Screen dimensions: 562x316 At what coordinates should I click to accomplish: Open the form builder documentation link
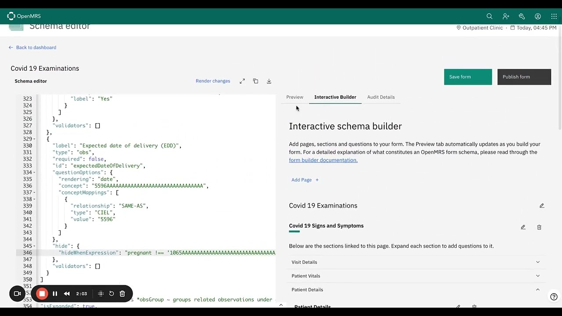point(323,160)
